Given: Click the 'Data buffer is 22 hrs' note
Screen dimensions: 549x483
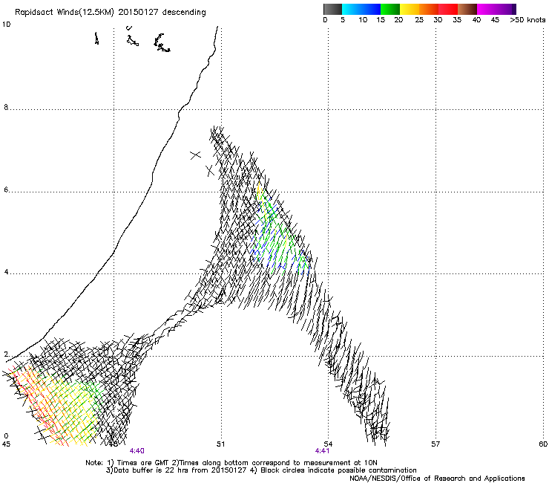Looking at the screenshot, I should (178, 470).
